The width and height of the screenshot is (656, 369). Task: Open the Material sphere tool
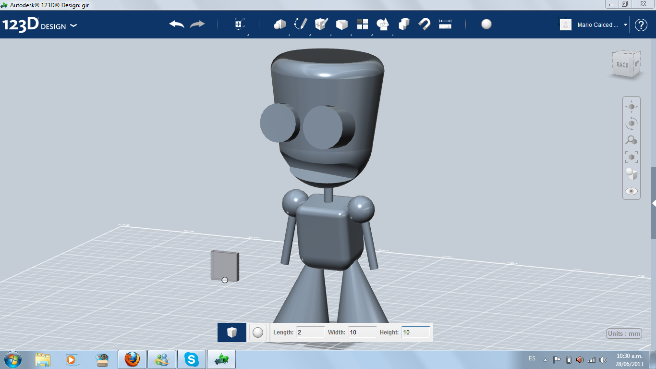486,24
